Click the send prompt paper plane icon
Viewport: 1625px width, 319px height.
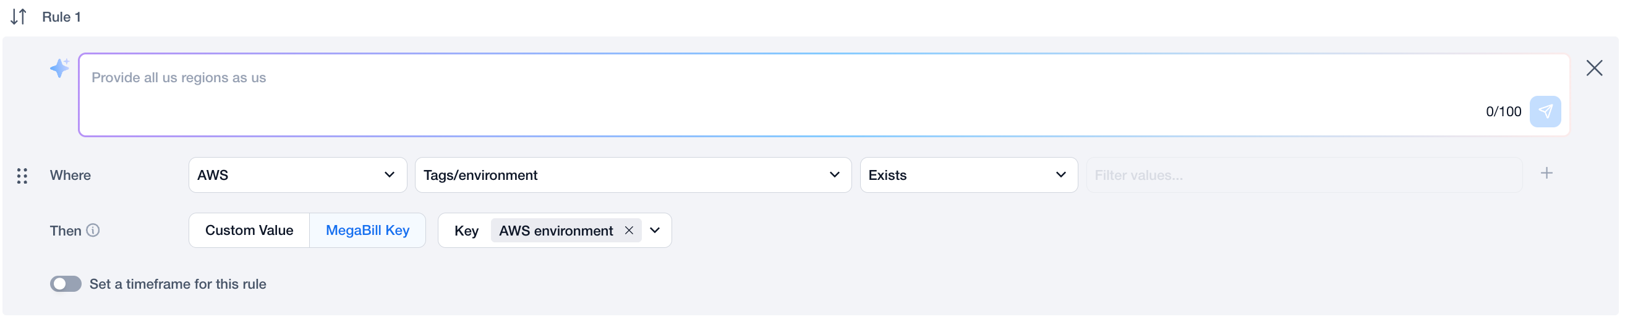tap(1544, 111)
